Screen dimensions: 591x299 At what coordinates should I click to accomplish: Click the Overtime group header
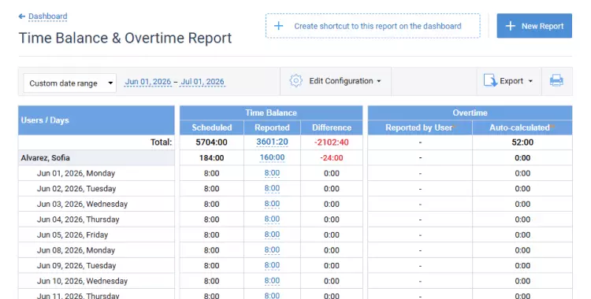(x=470, y=113)
